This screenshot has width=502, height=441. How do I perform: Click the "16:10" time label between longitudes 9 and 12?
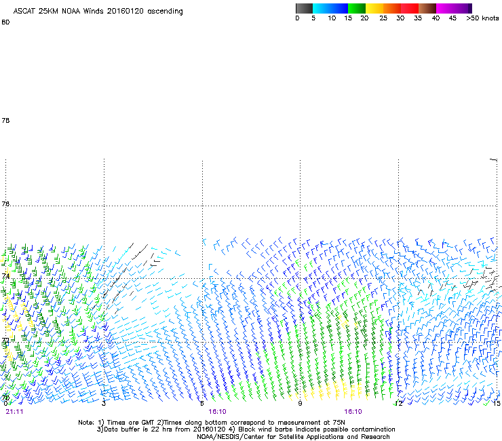pos(353,412)
